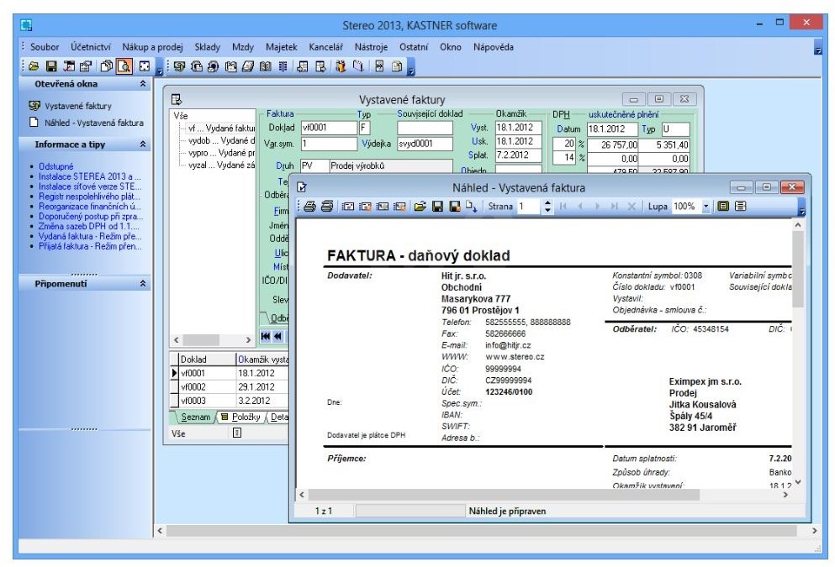Switch to the Seznam tab
Viewport: 835px width, 567px height.
[195, 417]
